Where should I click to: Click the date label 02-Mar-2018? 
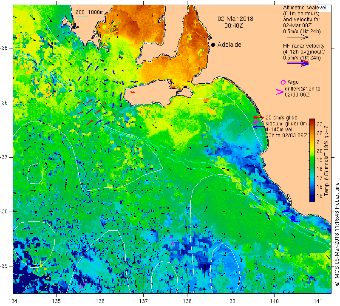[x=235, y=19]
